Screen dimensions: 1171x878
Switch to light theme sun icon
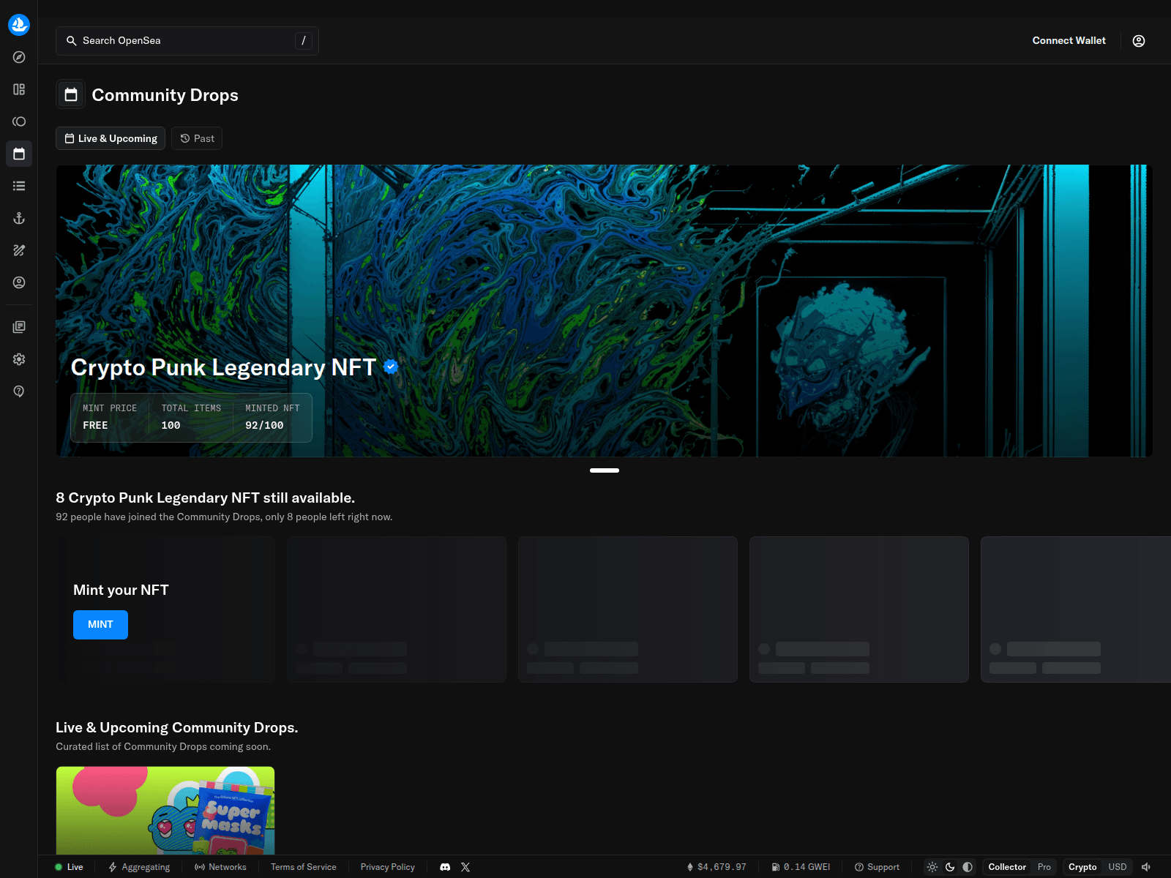click(x=932, y=867)
